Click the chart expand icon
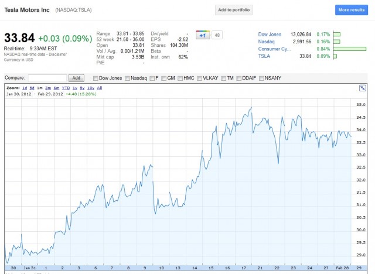The image size is (375, 274). 362,88
